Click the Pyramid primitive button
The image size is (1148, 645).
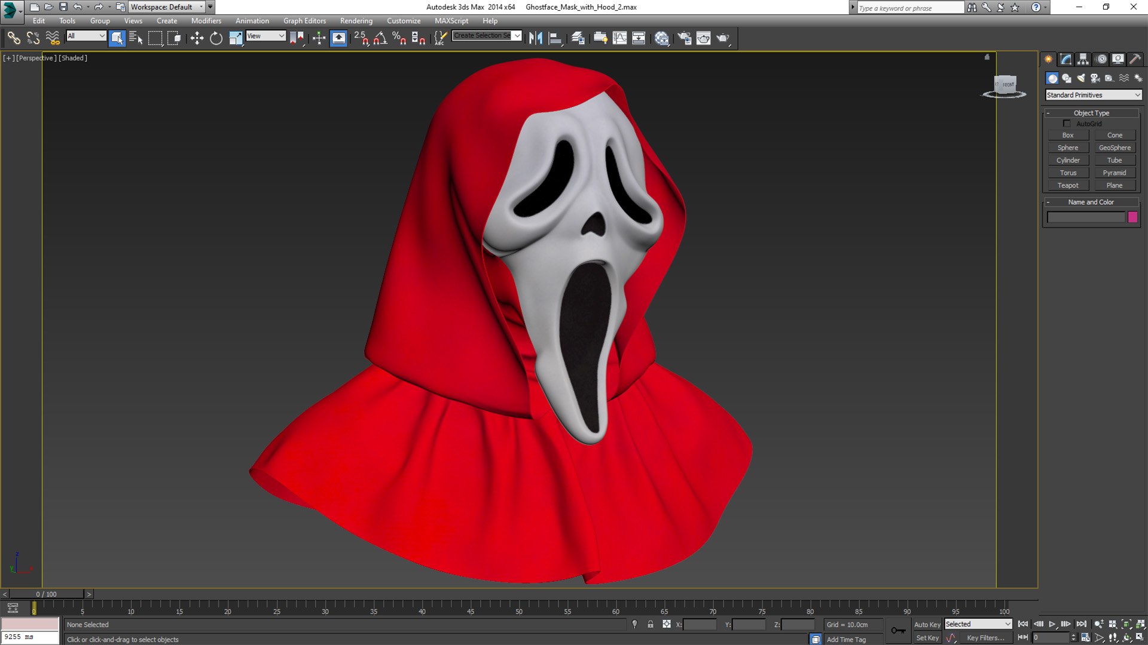1115,173
